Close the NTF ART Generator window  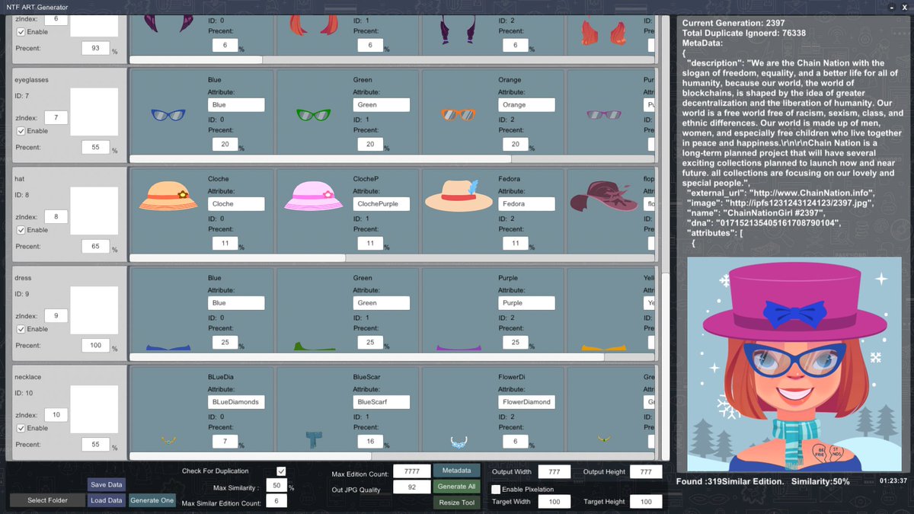(x=906, y=7)
